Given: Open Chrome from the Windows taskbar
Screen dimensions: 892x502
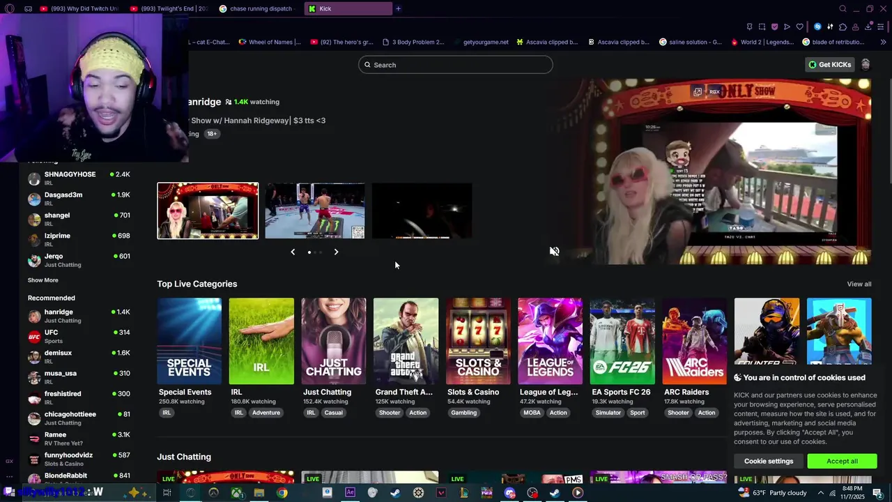Looking at the screenshot, I should pos(282,492).
